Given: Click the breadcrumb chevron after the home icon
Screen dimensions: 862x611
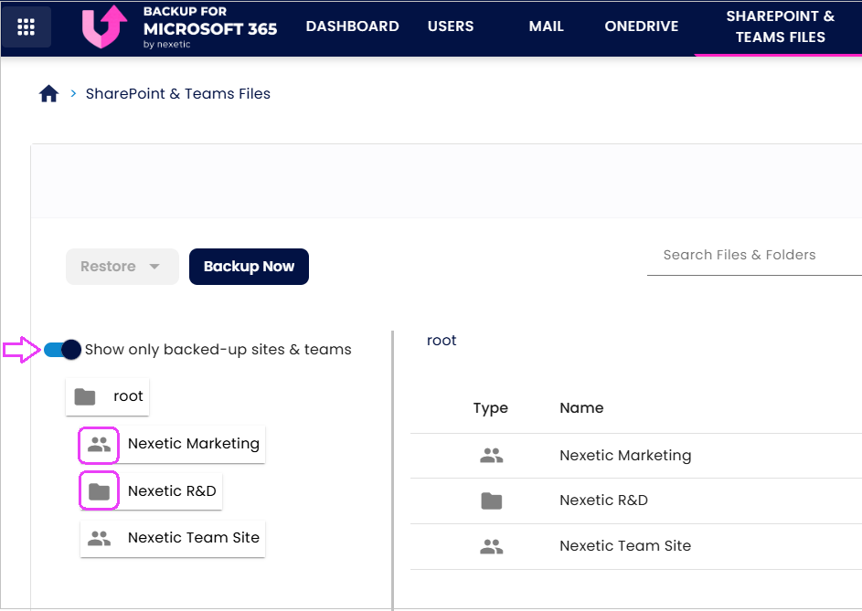Looking at the screenshot, I should coord(73,93).
